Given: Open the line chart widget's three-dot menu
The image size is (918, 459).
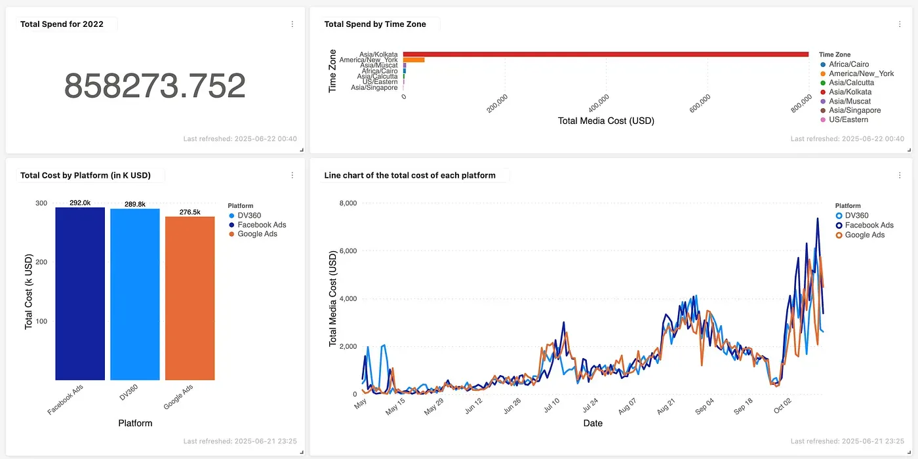Looking at the screenshot, I should pos(899,175).
